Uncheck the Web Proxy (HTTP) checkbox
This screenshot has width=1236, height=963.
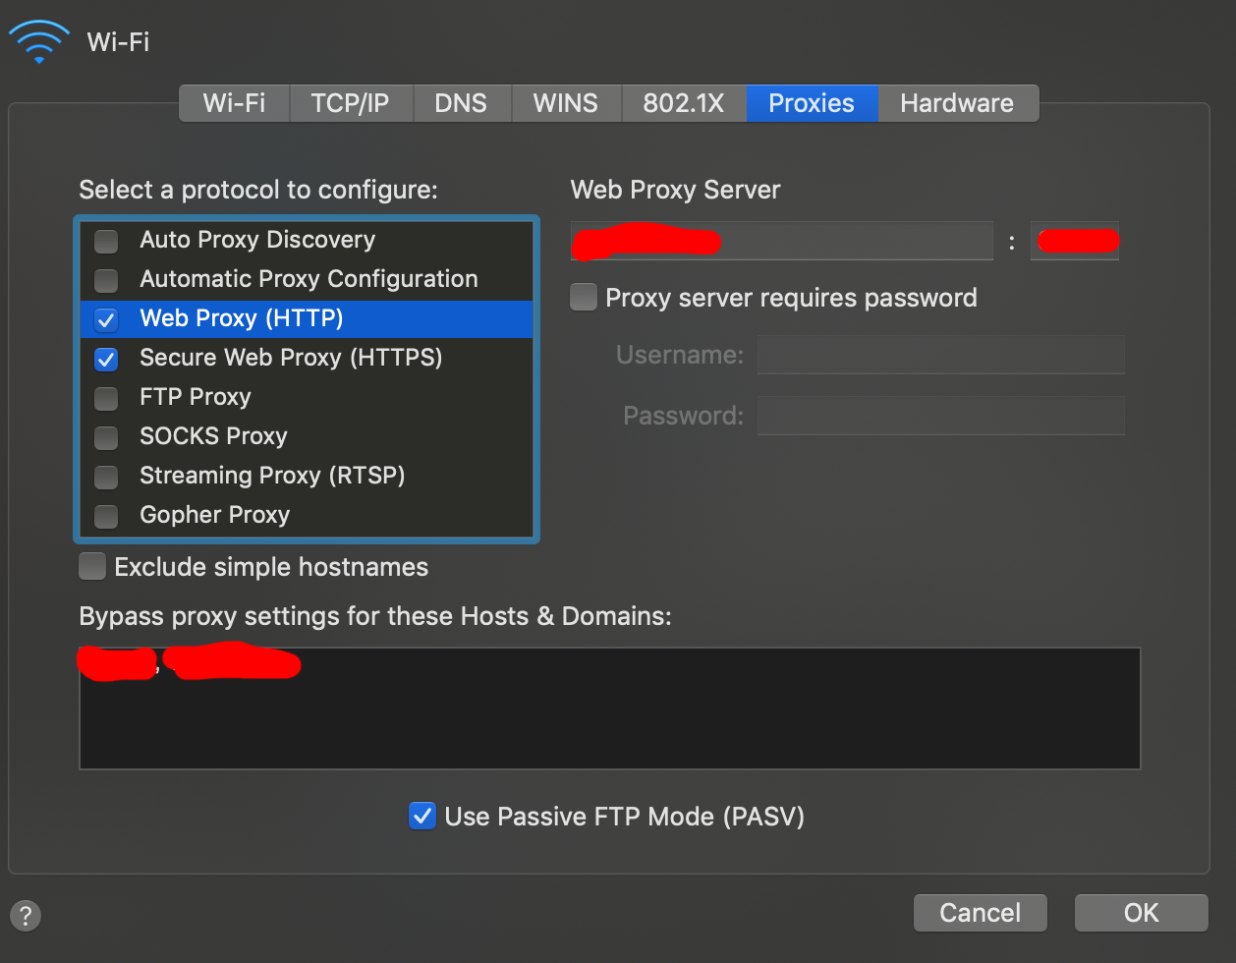click(x=106, y=319)
